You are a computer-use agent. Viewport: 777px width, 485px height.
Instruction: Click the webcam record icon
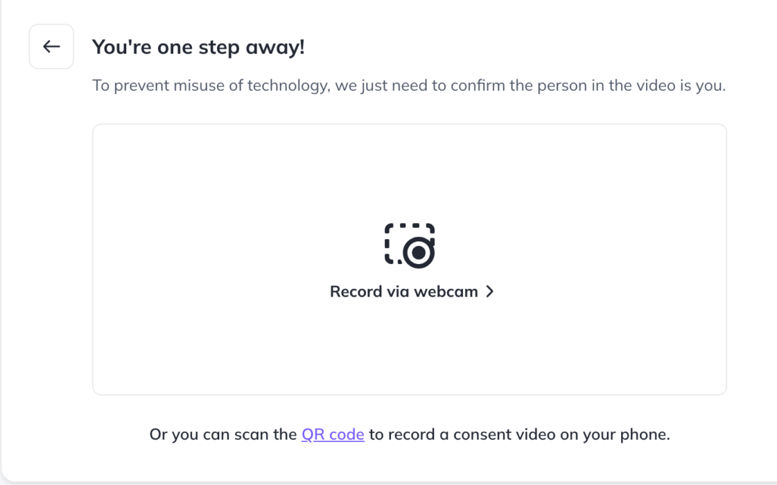point(410,245)
